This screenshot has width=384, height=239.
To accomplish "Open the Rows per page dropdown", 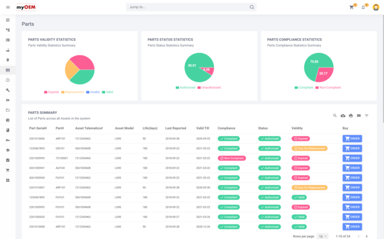I will coord(323,235).
